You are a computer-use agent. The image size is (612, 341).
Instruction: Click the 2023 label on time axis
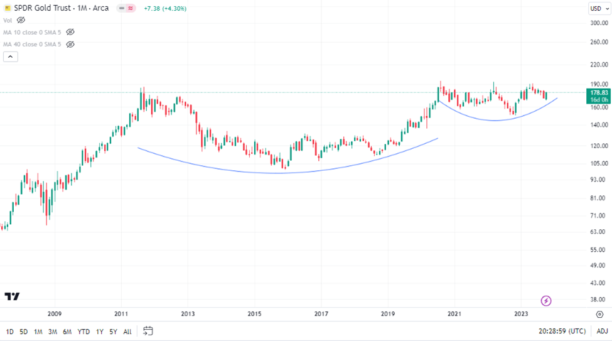coord(521,313)
